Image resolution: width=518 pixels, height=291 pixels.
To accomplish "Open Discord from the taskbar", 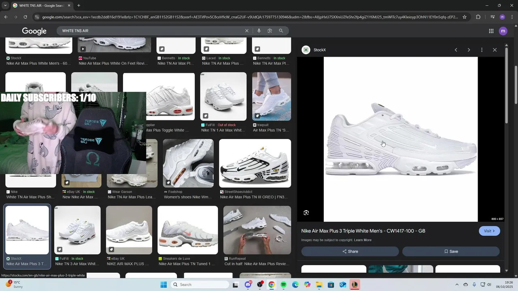I will pyautogui.click(x=248, y=285).
